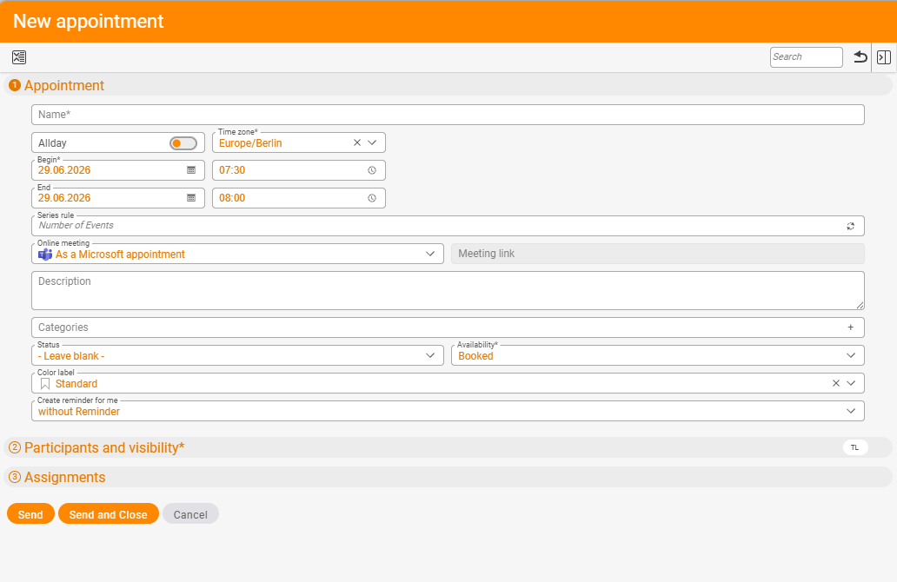The image size is (897, 582).
Task: Click Send and Close button
Action: coord(108,514)
